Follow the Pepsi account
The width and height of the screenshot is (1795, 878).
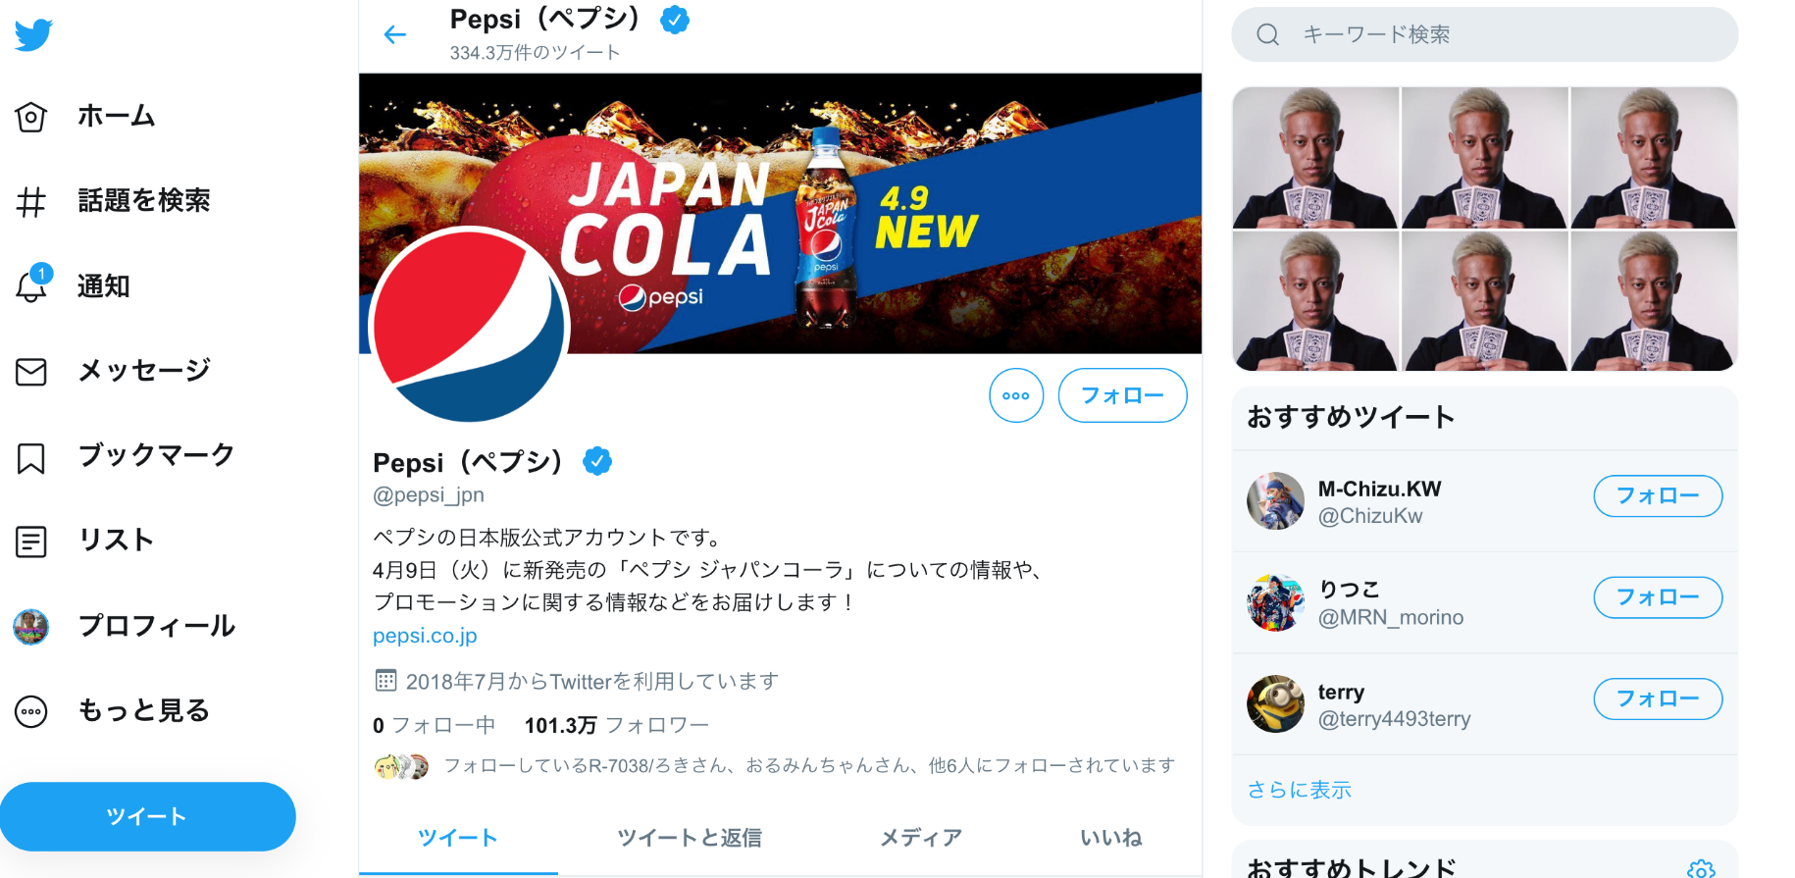click(x=1122, y=395)
